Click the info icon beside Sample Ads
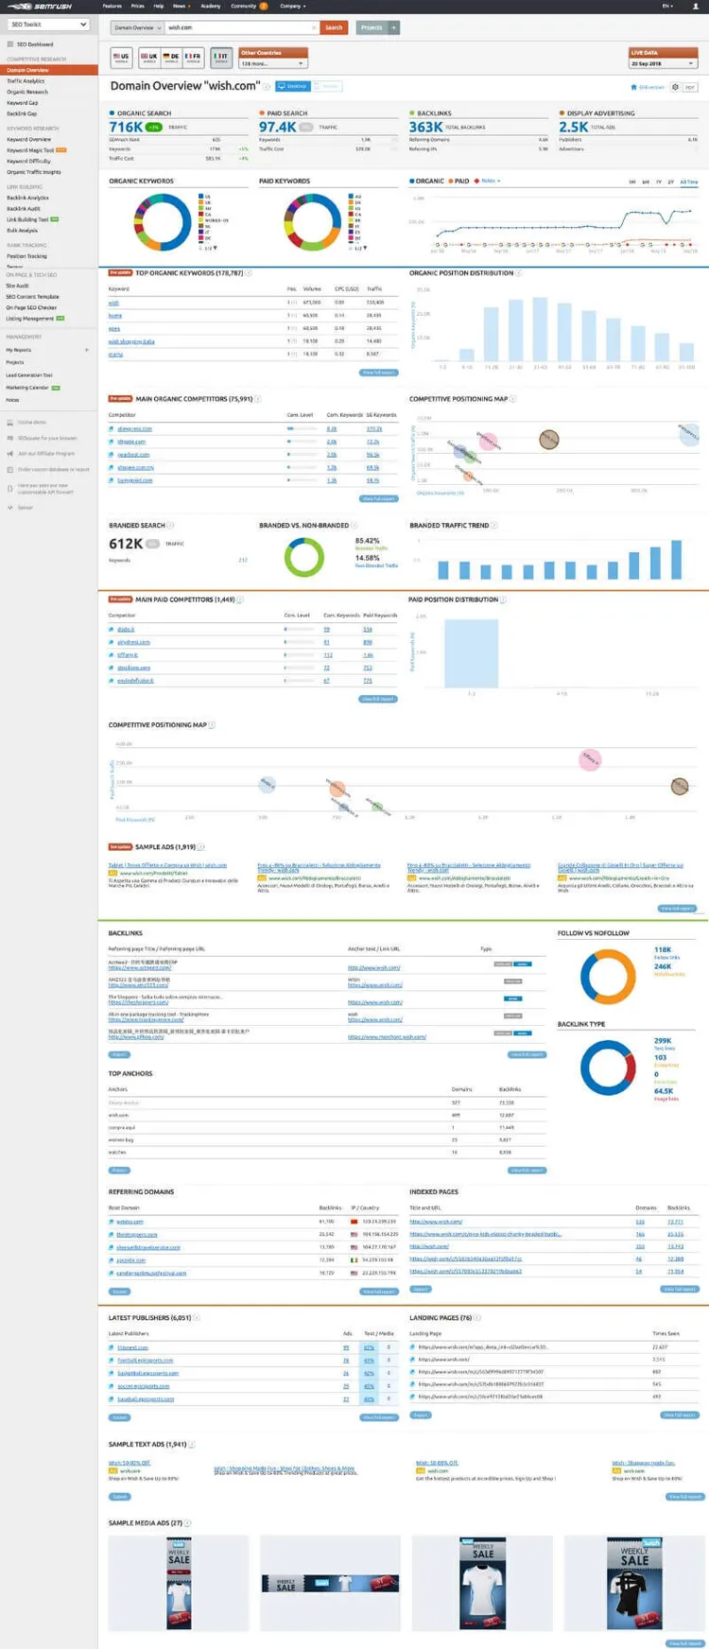Screen dimensions: 709x1649 (x=201, y=847)
